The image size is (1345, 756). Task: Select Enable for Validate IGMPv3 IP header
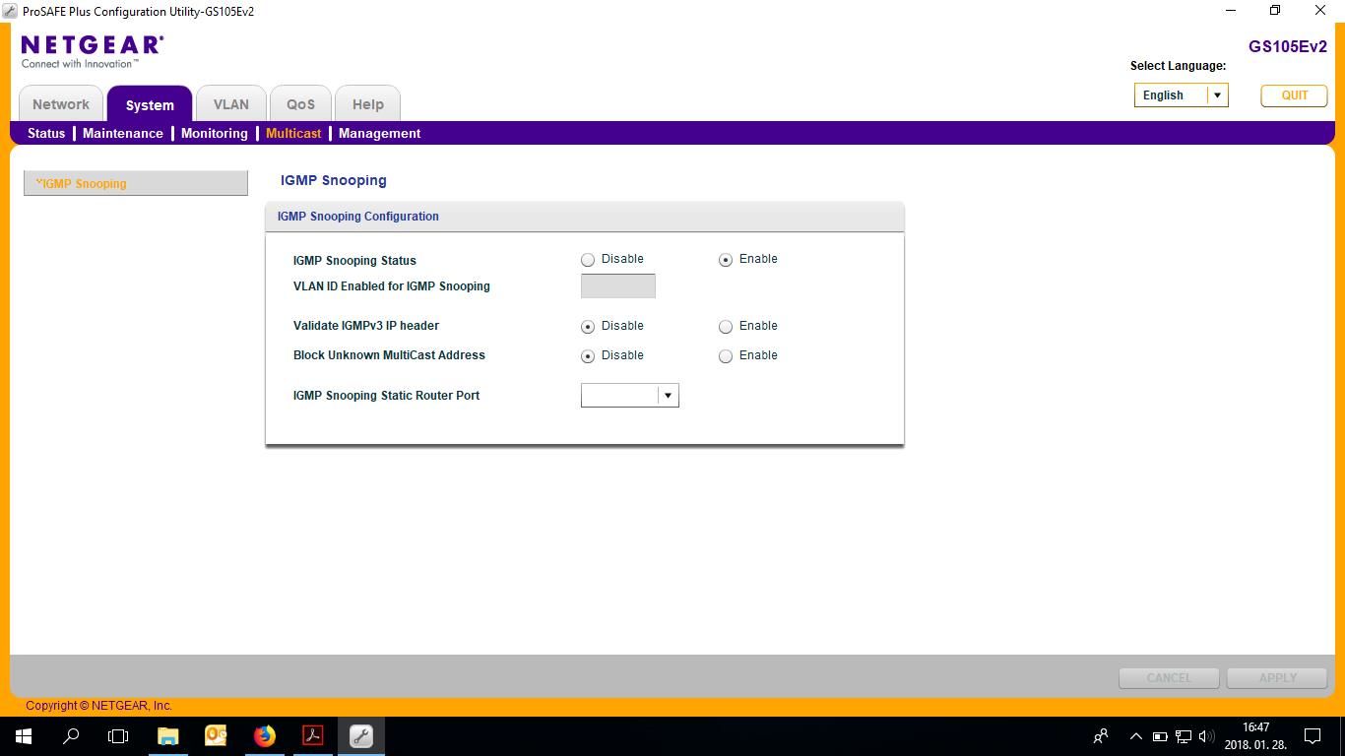(x=726, y=327)
